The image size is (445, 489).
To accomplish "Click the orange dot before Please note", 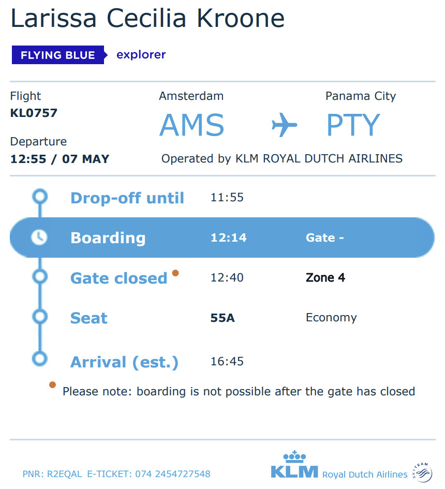I will [x=52, y=384].
